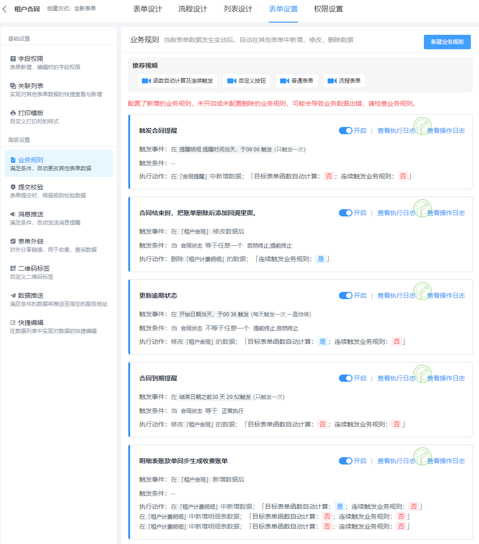The width and height of the screenshot is (479, 544).
Task: Open 二维码标签 QR code item
Action: coord(33,268)
